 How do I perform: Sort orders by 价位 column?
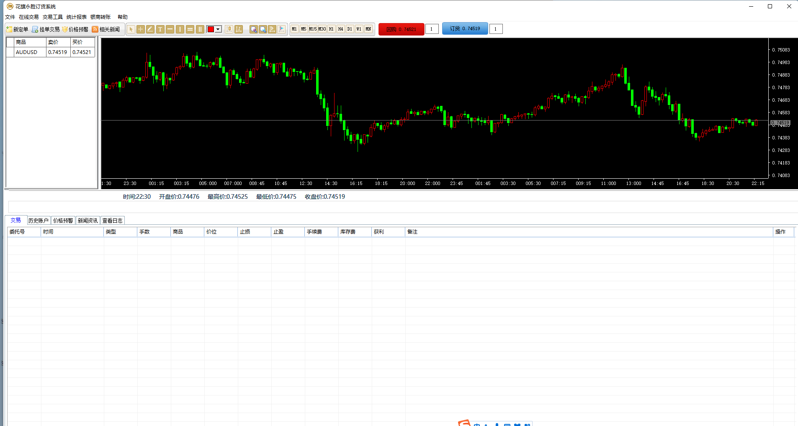point(221,232)
